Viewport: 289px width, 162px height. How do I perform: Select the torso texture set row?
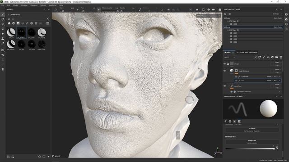(x=253, y=18)
